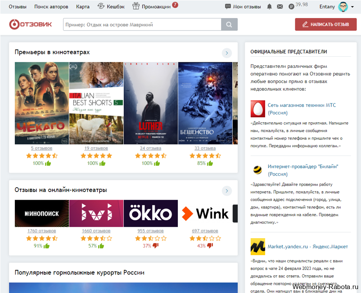Click the ivi logo tile
The width and height of the screenshot is (361, 293).
pos(96,213)
